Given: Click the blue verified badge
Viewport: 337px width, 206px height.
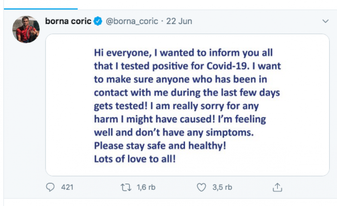Looking at the screenshot, I should point(98,21).
